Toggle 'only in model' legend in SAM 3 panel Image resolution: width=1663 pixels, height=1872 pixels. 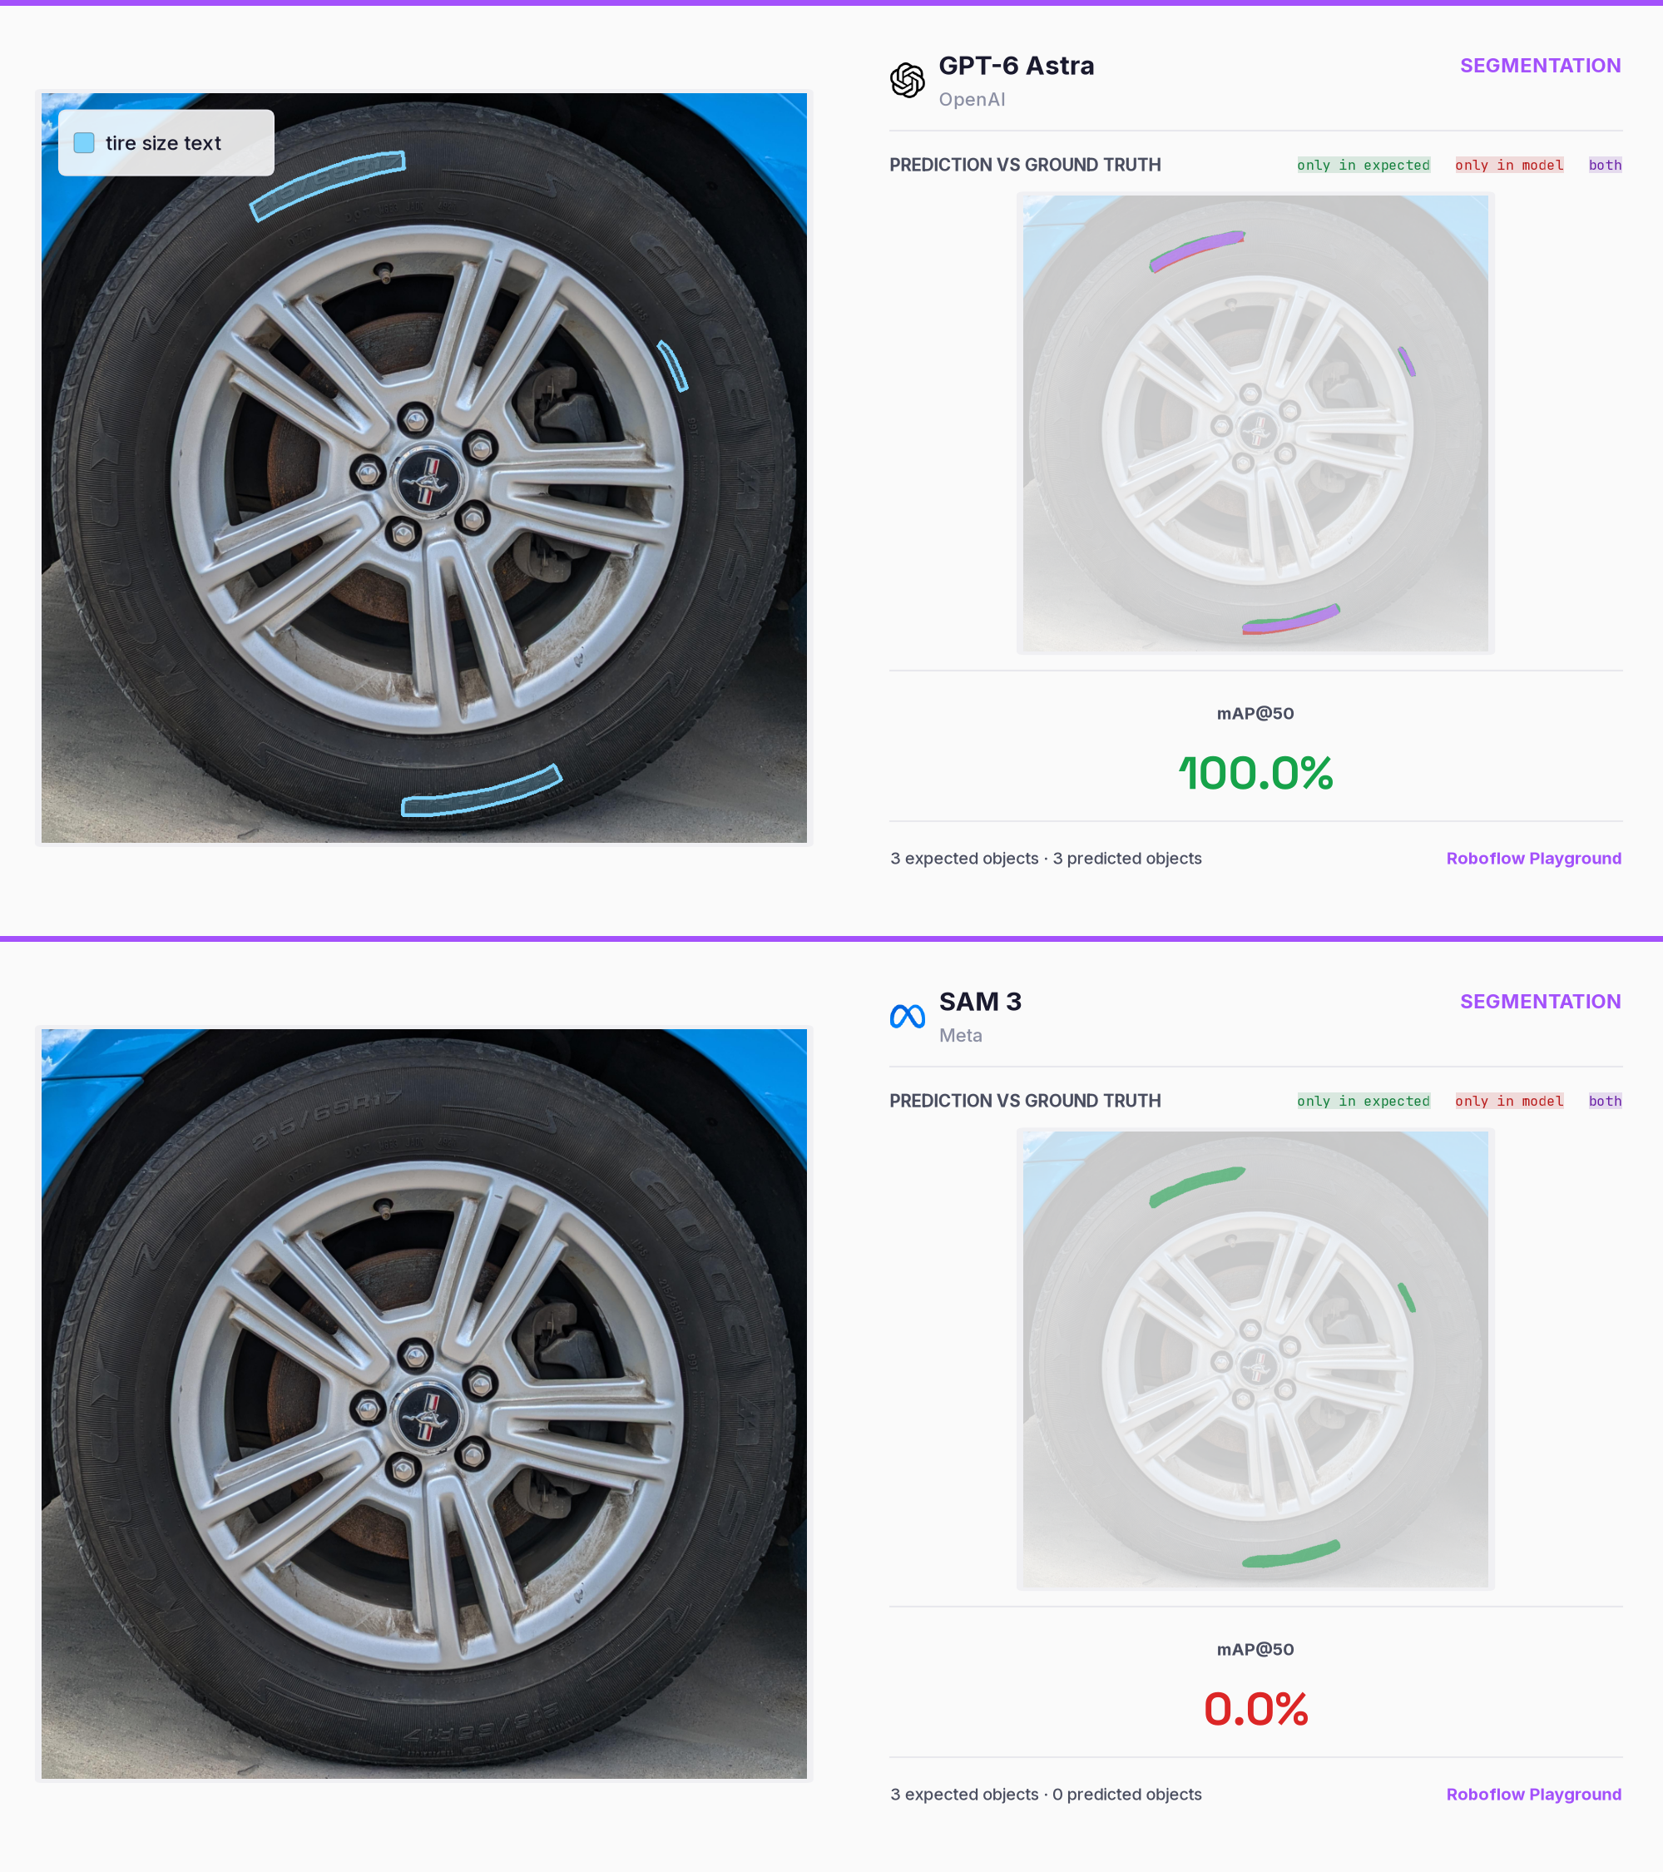coord(1508,1101)
